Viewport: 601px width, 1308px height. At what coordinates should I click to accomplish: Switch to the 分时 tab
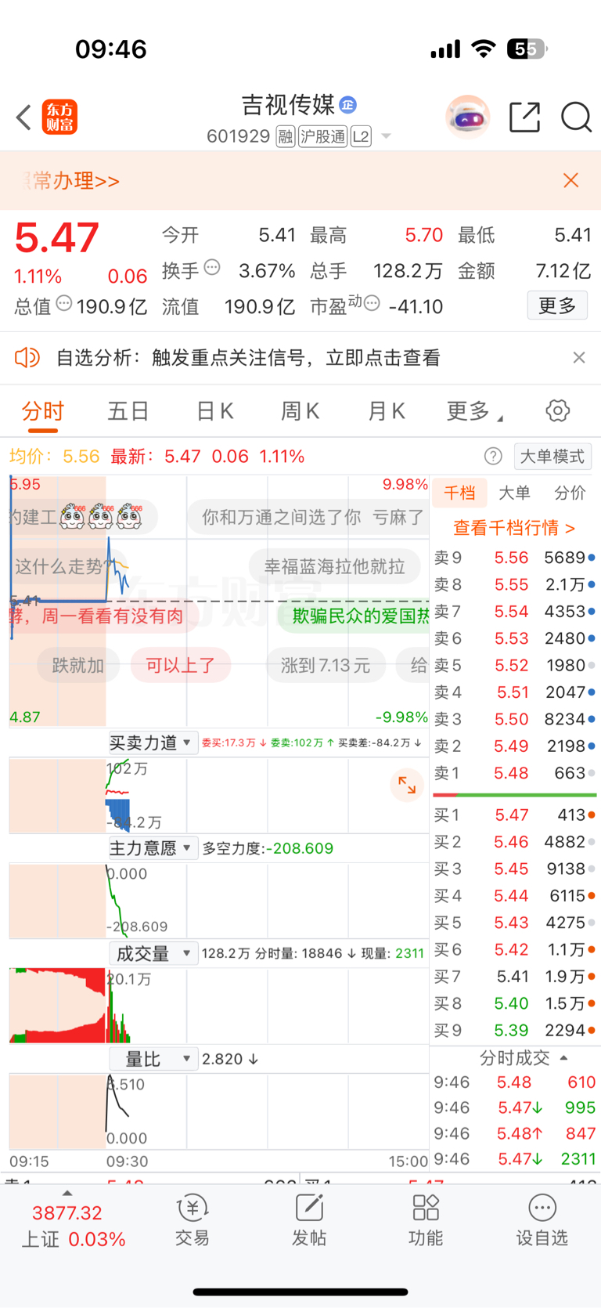[x=43, y=411]
